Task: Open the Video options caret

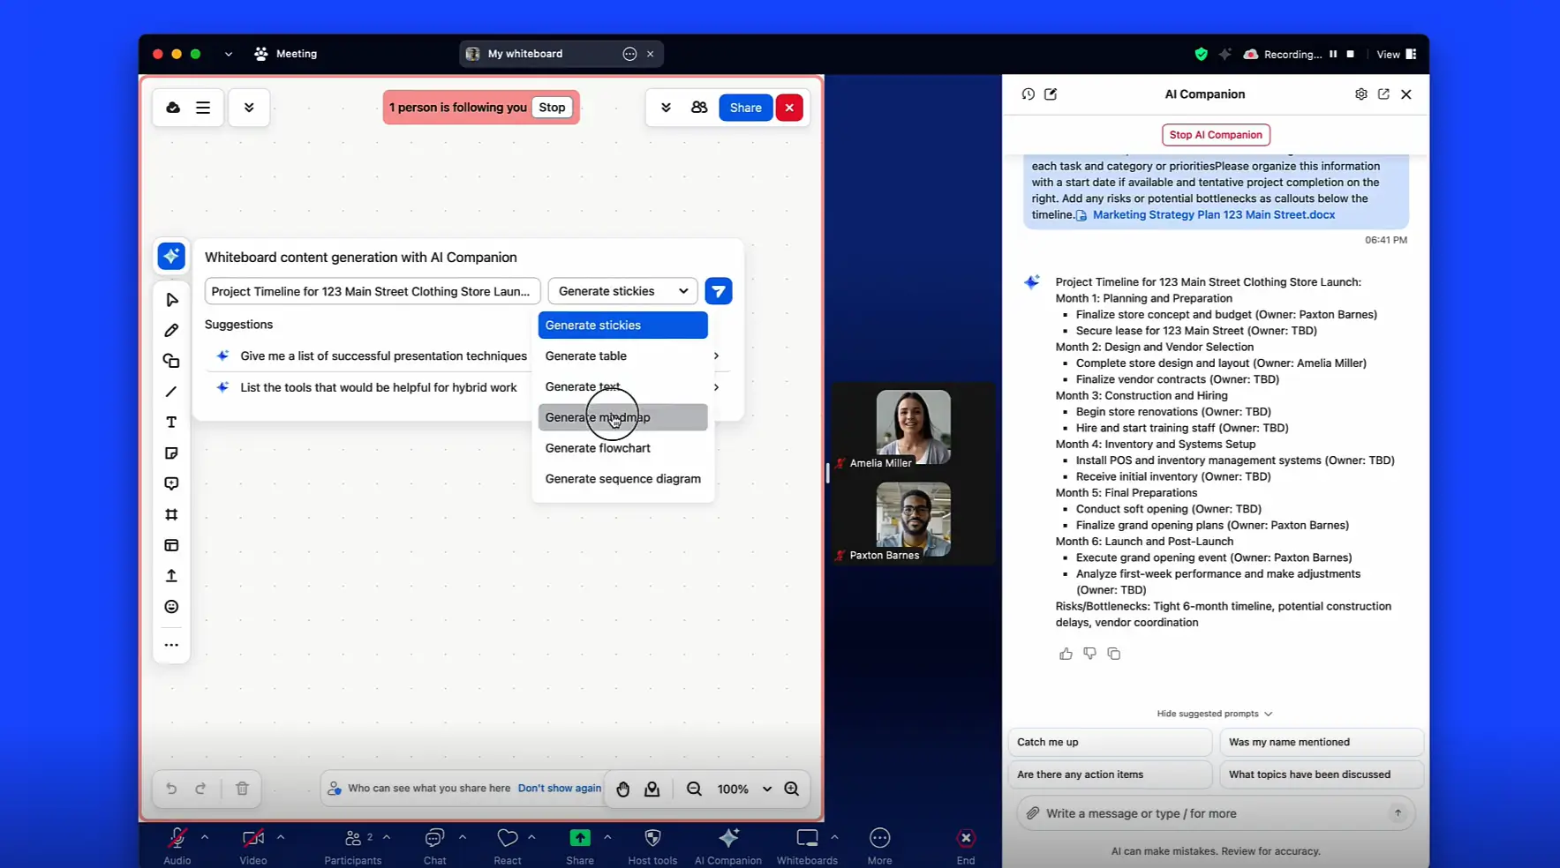Action: coord(281,837)
